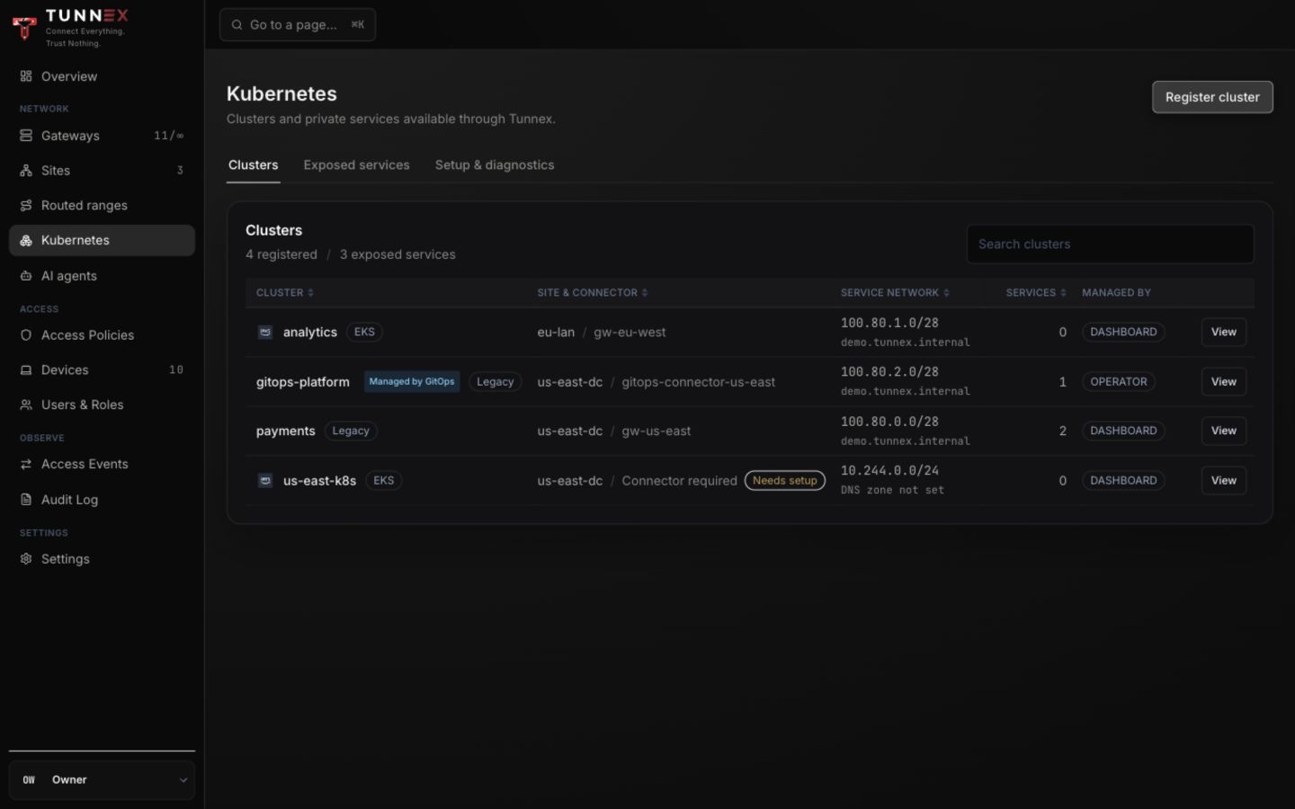This screenshot has width=1295, height=809.
Task: Click the Register cluster button
Action: [1212, 97]
